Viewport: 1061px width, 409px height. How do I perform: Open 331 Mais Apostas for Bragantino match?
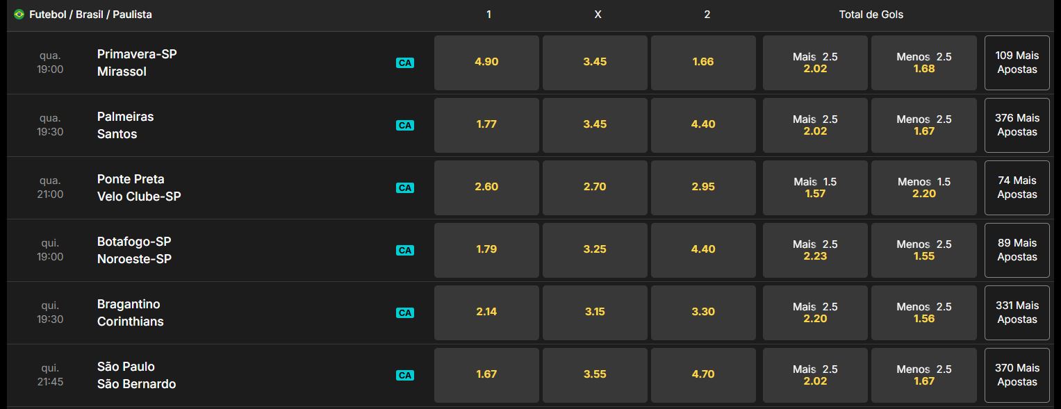pos(1017,312)
